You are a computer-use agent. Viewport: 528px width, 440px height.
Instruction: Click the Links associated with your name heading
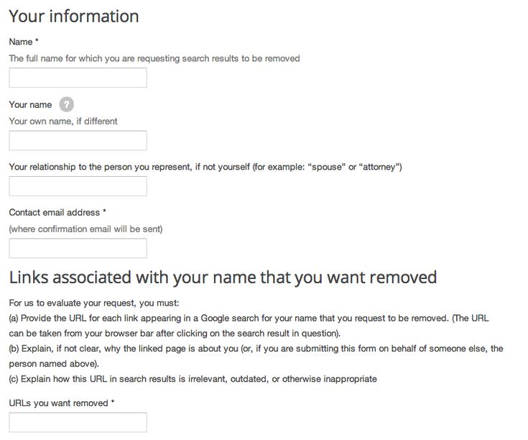(223, 278)
